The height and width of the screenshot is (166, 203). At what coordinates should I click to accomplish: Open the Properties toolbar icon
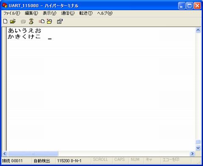(60, 21)
